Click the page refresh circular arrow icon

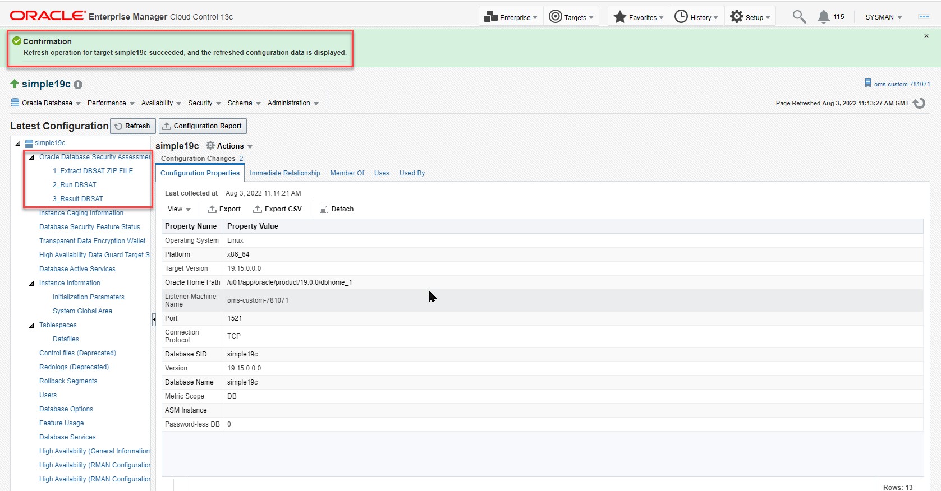pos(919,103)
